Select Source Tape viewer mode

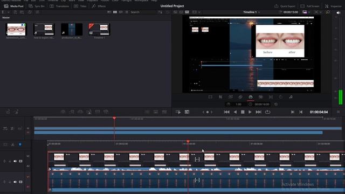(181, 12)
